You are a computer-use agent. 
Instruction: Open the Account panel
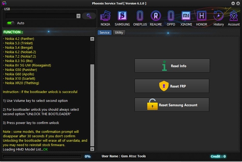(233, 17)
